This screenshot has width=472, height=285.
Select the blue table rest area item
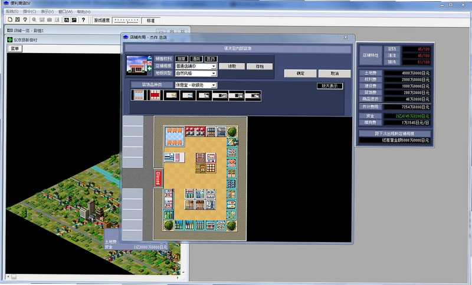tap(139, 95)
